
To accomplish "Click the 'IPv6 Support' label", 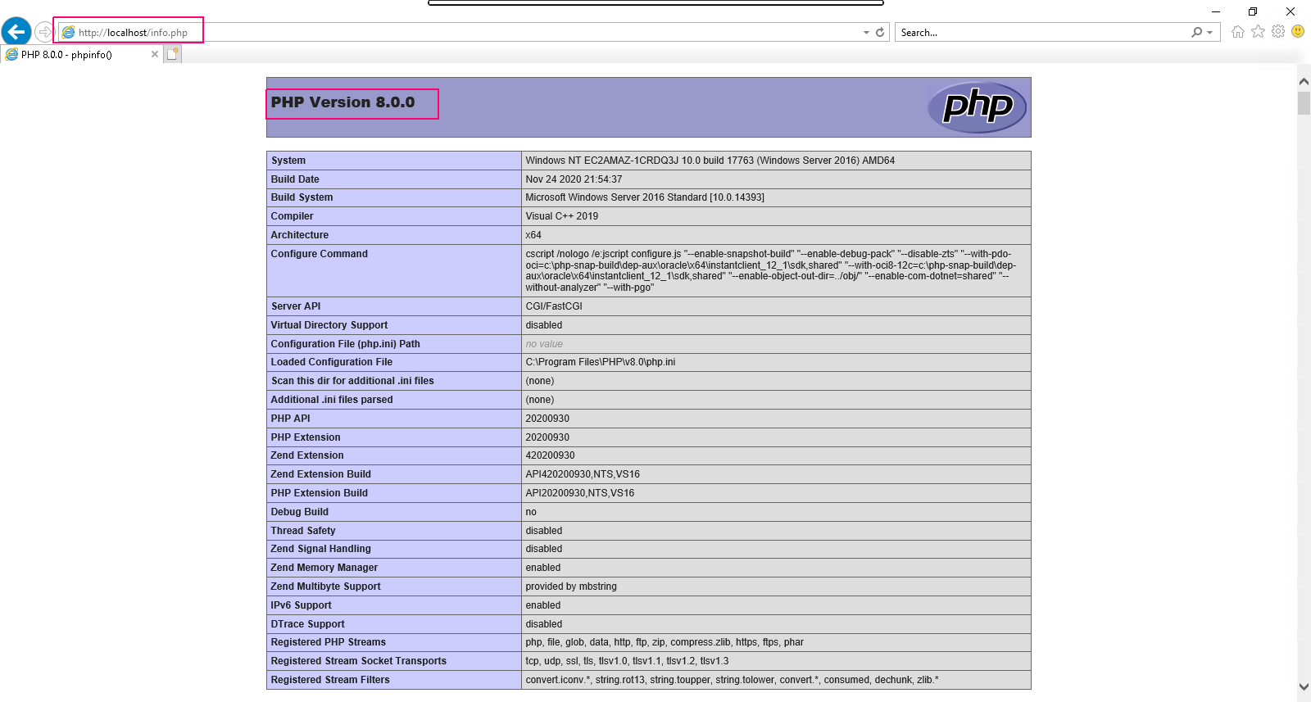I will click(x=301, y=605).
